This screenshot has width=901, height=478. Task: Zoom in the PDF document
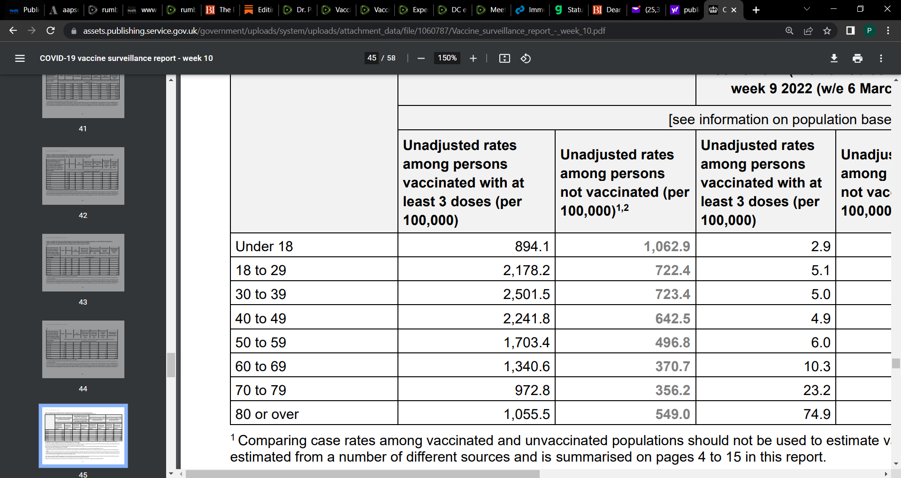coord(473,58)
